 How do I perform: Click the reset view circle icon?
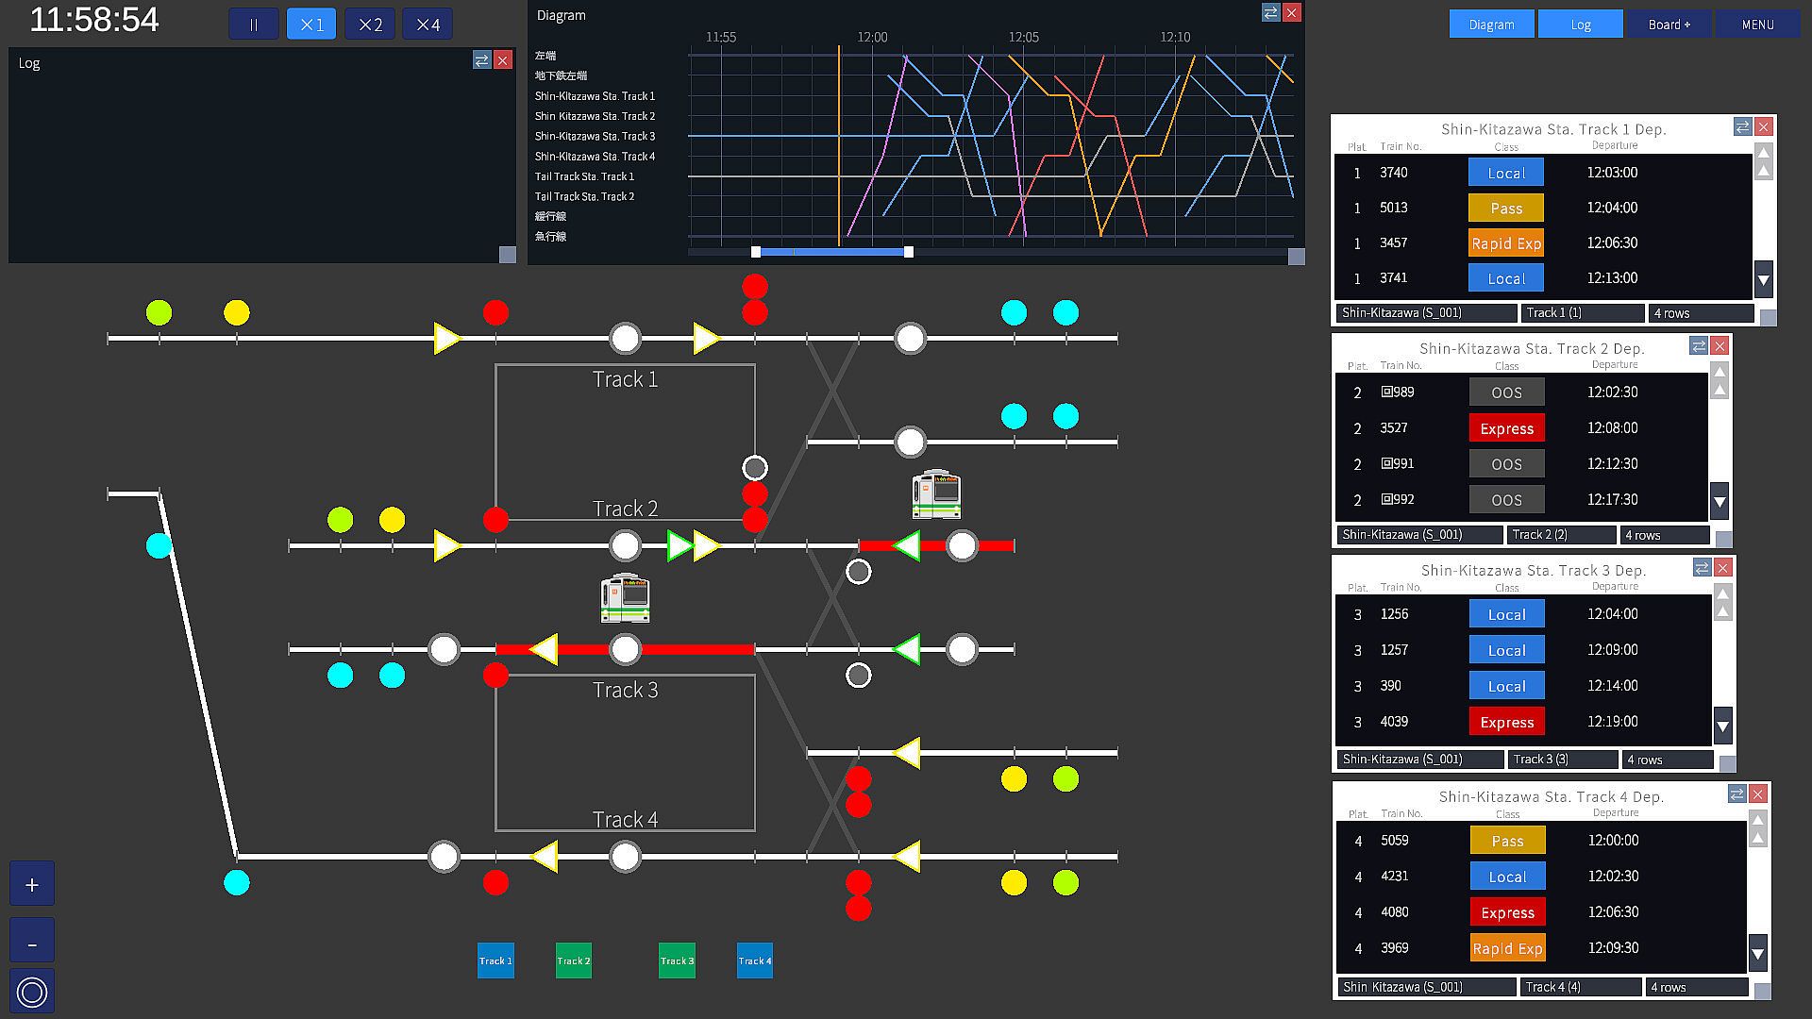tap(32, 992)
